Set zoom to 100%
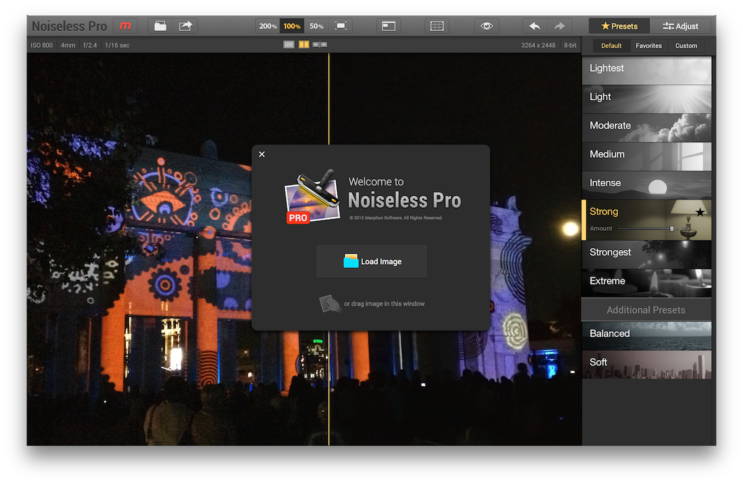Viewport: 743px width, 484px height. pos(292,26)
